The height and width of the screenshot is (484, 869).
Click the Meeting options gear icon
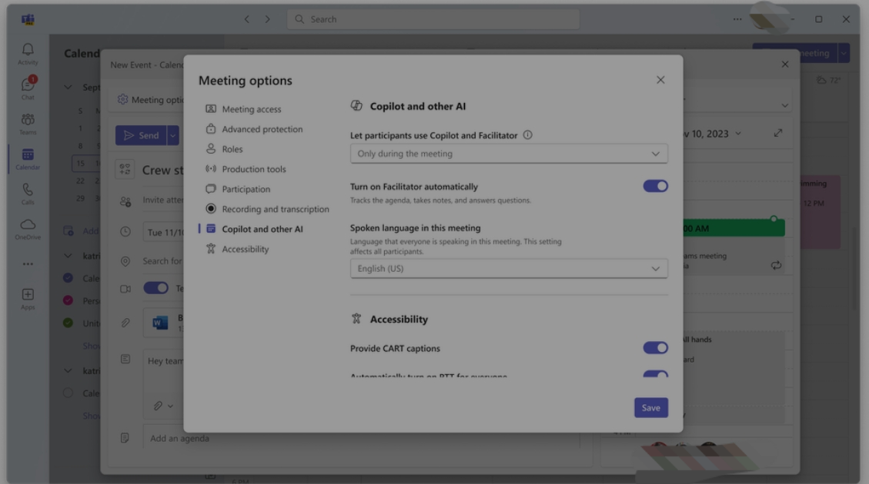(122, 100)
